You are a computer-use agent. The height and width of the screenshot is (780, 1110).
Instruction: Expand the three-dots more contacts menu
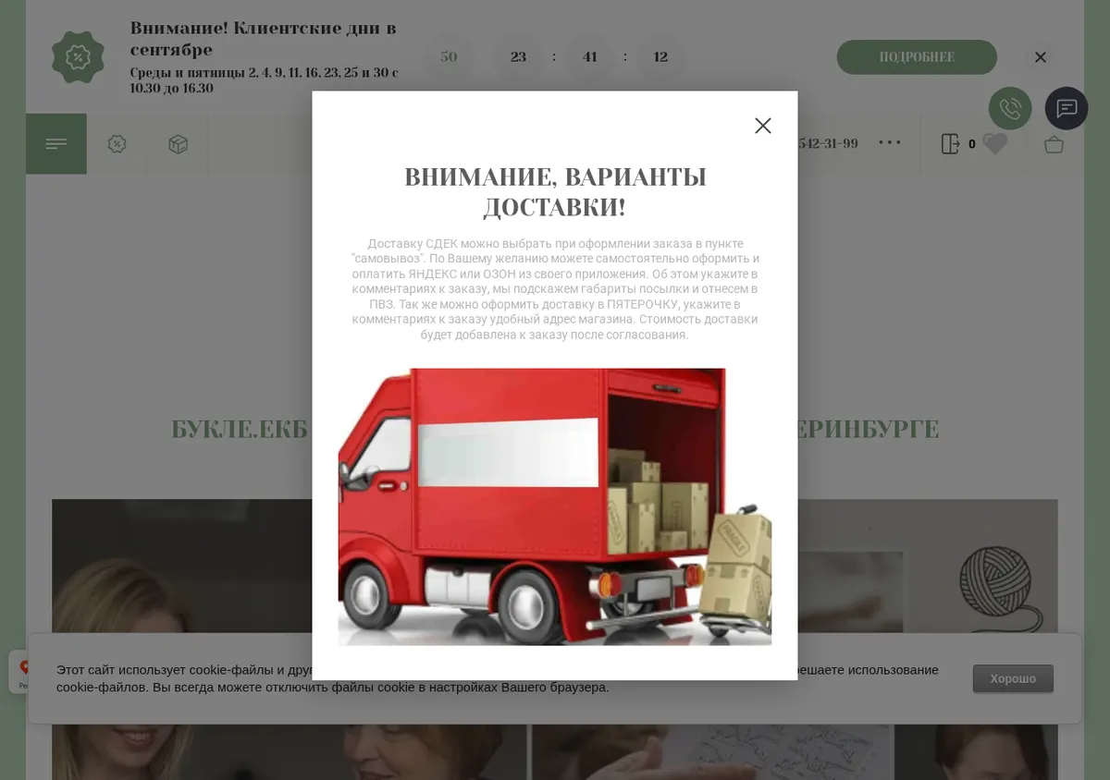point(890,142)
